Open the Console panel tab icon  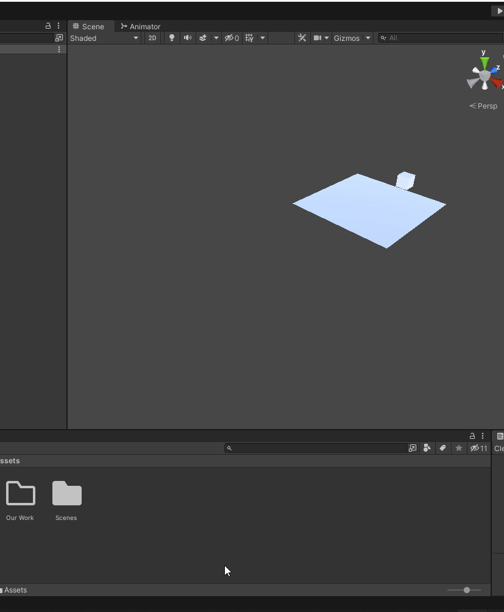click(x=500, y=436)
